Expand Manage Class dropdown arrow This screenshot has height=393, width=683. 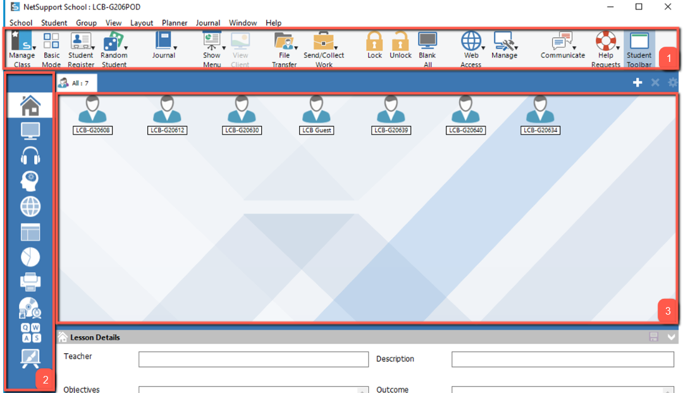coord(34,48)
